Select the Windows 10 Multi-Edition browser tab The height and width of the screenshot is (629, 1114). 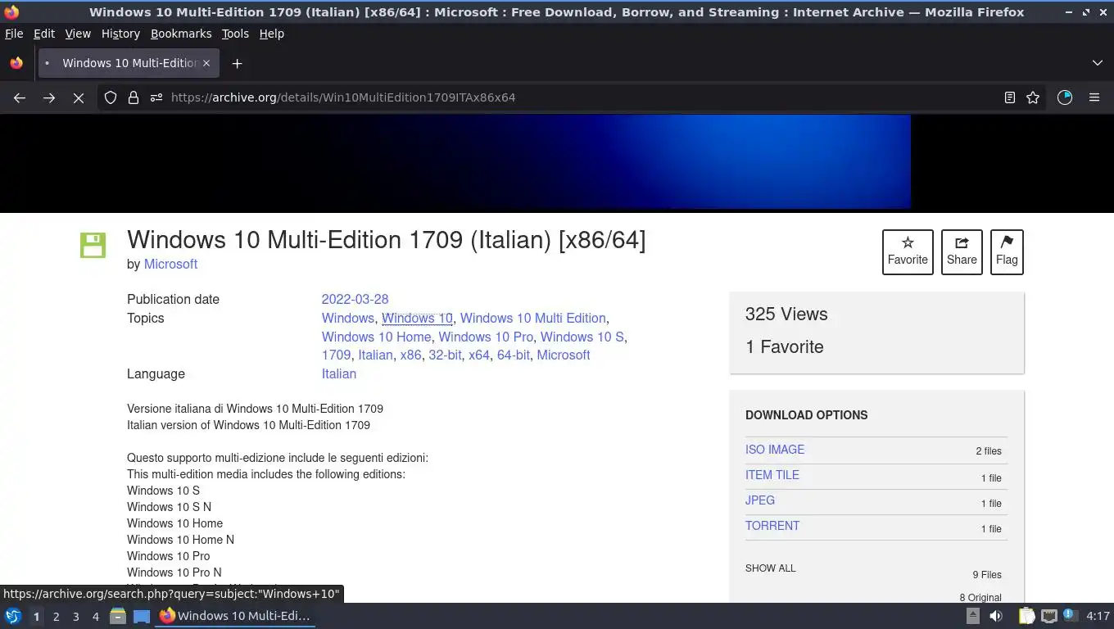127,63
